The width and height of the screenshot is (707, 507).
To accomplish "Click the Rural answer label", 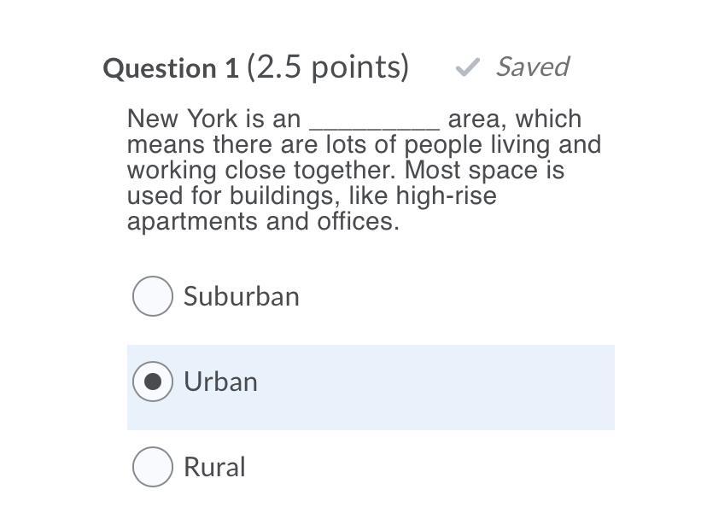I will coord(214,467).
